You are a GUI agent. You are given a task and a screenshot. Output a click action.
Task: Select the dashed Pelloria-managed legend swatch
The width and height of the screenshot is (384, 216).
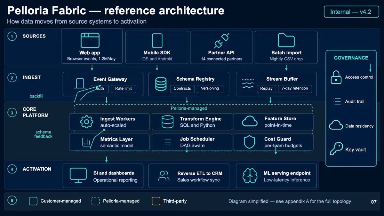(x=96, y=201)
